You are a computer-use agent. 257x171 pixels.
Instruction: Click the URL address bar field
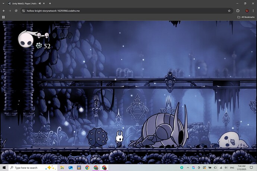[x=127, y=11]
